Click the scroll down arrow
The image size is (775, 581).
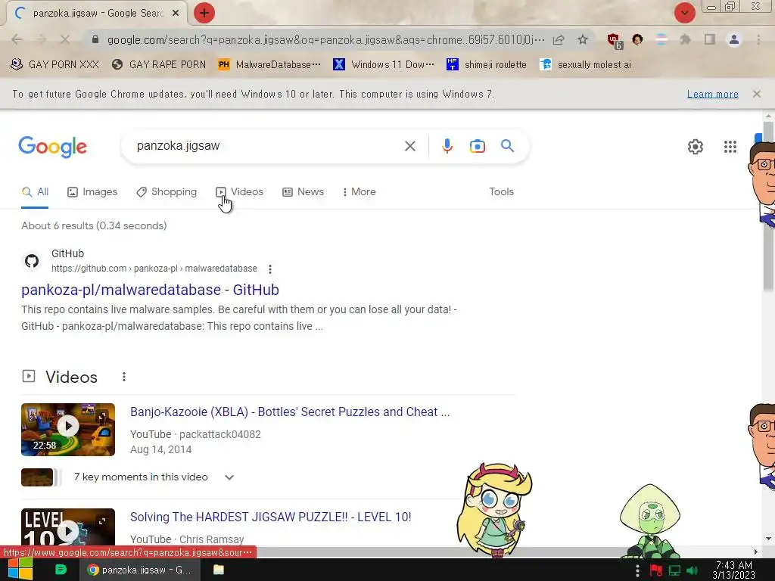767,539
